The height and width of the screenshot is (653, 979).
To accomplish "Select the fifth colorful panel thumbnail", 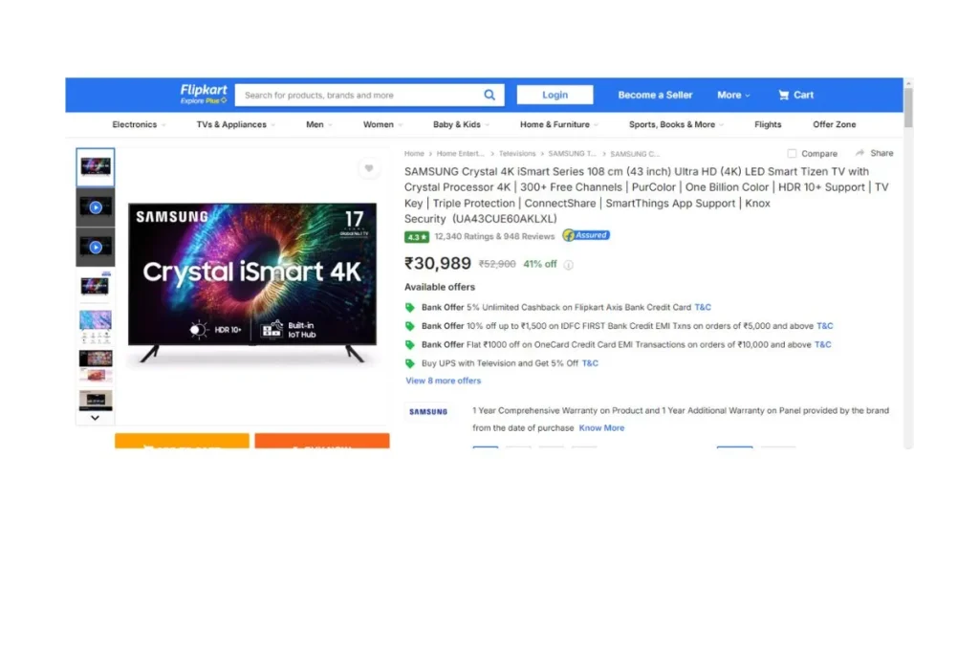I will pos(96,327).
